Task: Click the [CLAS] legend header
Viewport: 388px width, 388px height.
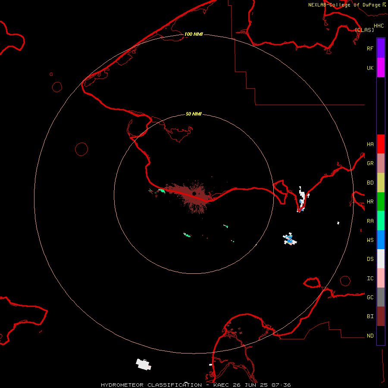Action: click(x=364, y=30)
